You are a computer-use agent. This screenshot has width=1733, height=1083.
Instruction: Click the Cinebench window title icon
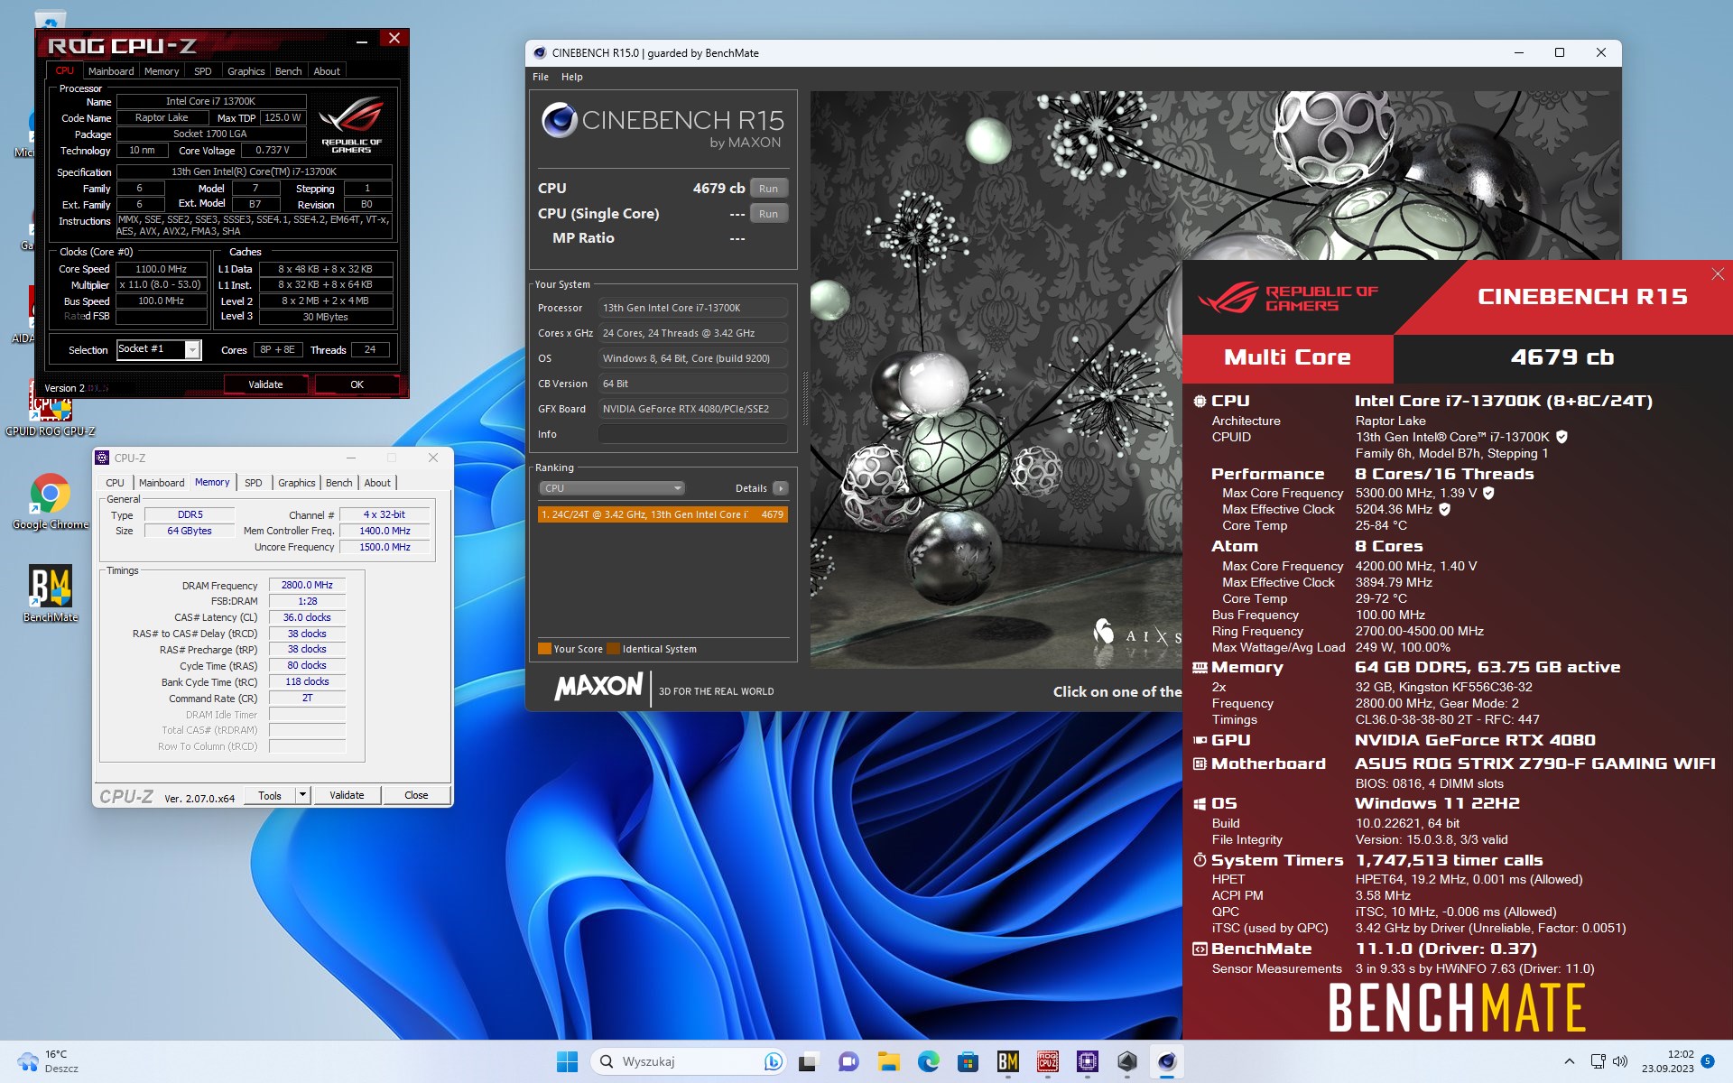(540, 53)
